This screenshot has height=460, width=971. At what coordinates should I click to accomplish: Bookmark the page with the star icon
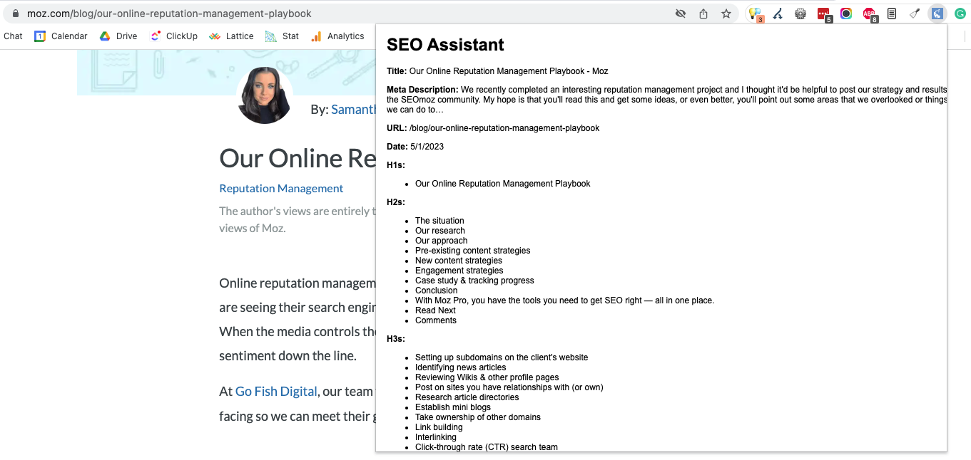pos(726,13)
